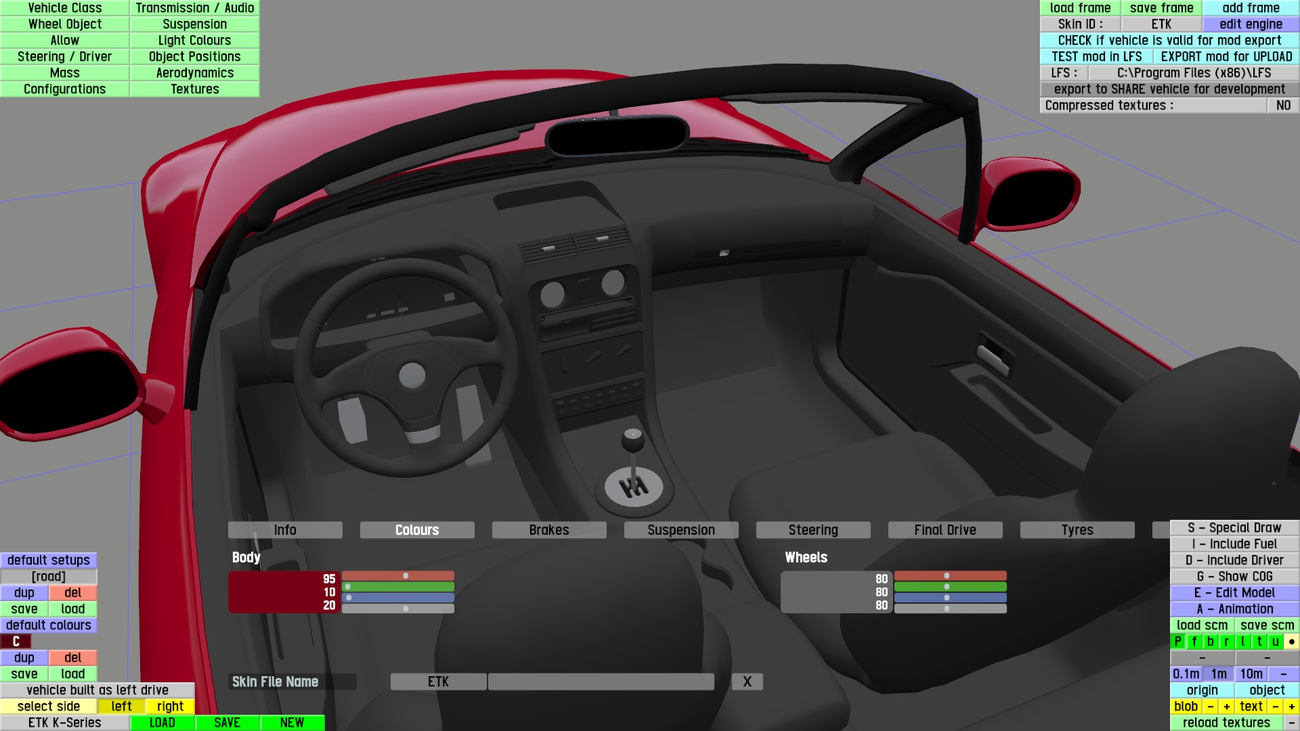1300x731 pixels.
Task: Click the X beside skin file name
Action: coord(747,682)
